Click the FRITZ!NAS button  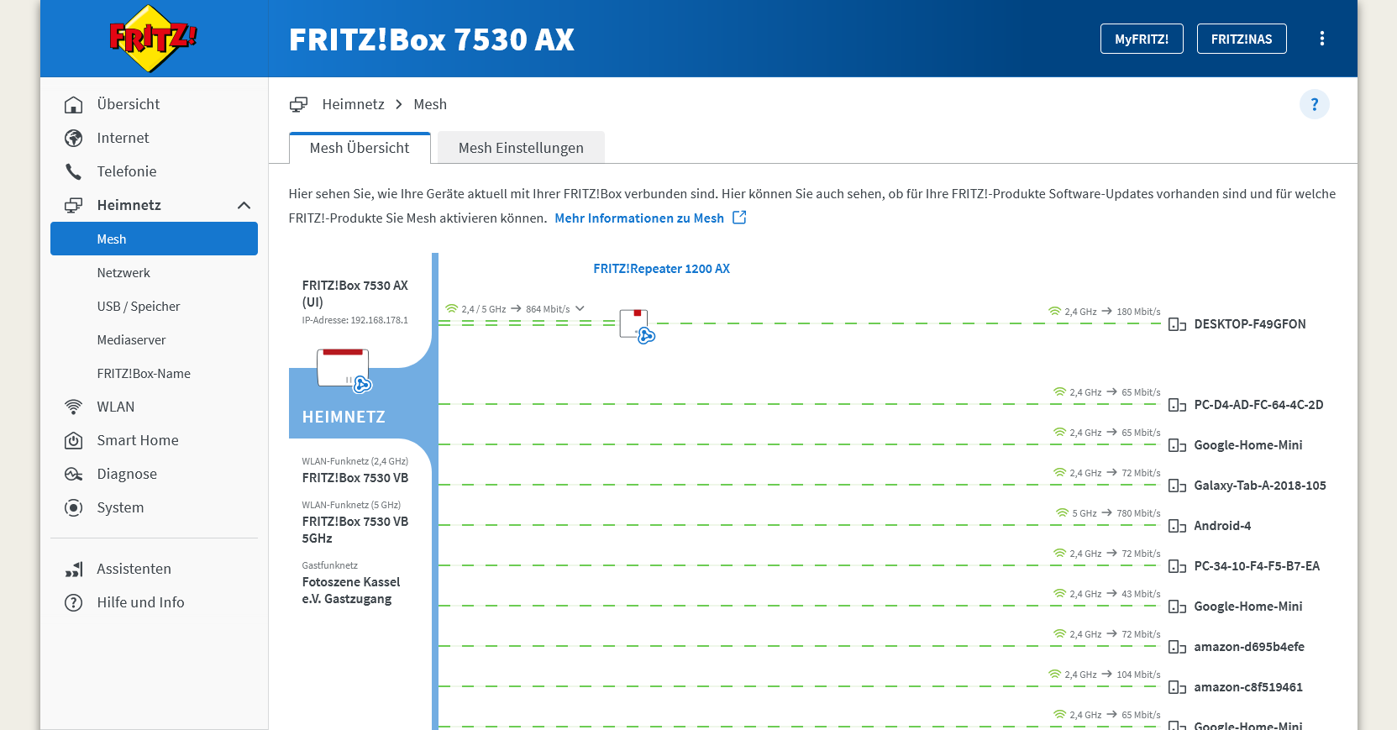tap(1242, 39)
